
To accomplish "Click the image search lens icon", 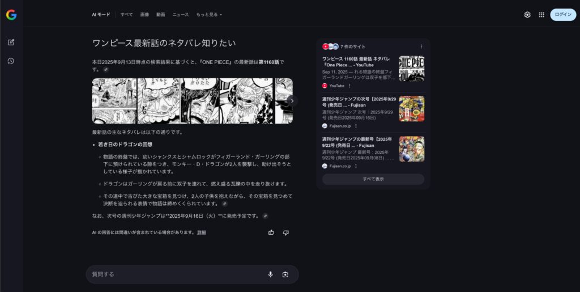I will click(x=285, y=274).
